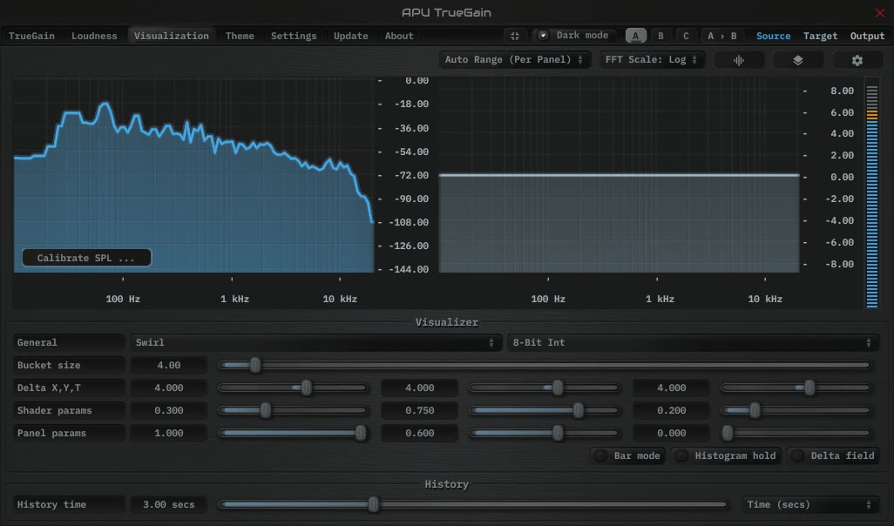The image size is (894, 526).
Task: Adjust third Panel params slider at zero
Action: [x=796, y=433]
